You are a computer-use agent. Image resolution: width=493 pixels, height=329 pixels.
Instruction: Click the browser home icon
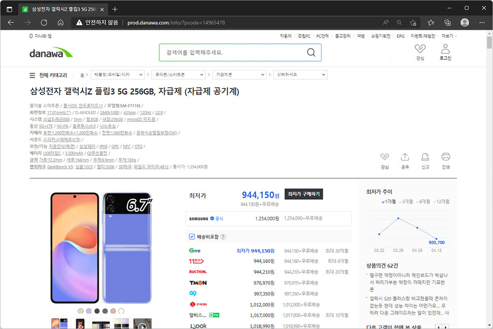[60, 23]
